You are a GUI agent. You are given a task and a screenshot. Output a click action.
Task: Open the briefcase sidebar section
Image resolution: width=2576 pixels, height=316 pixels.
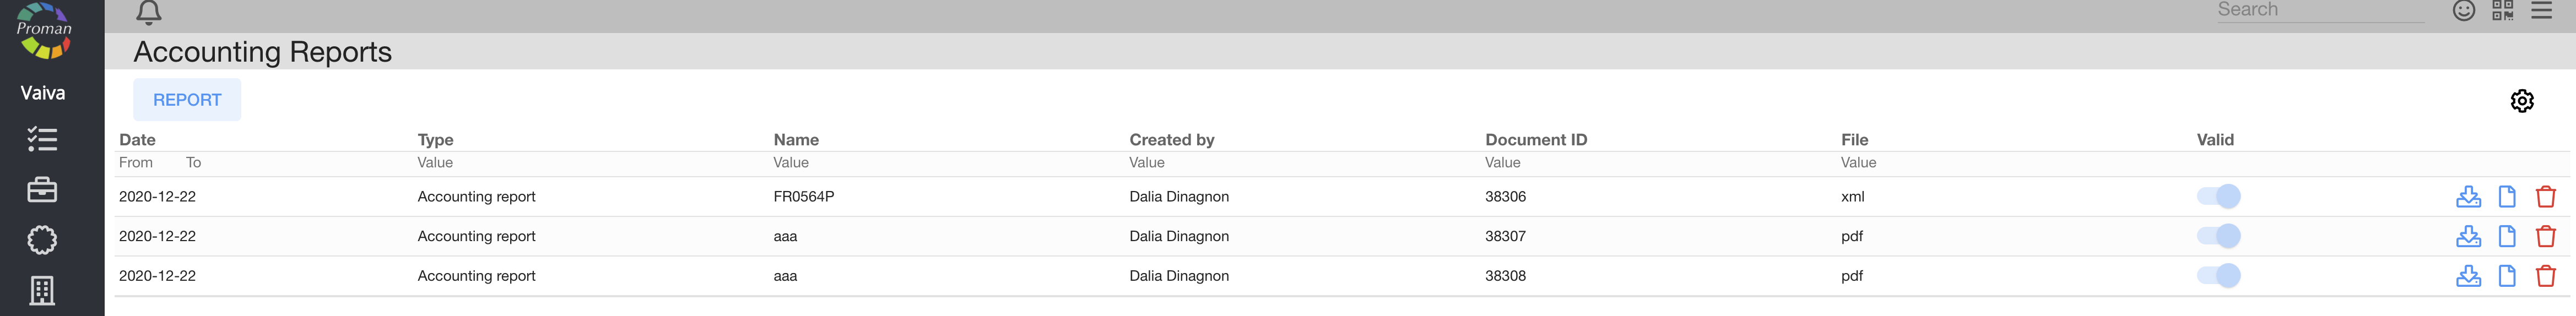pyautogui.click(x=42, y=189)
